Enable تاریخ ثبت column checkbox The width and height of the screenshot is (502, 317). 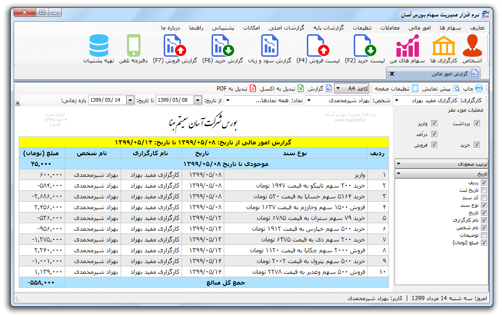pyautogui.click(x=484, y=190)
